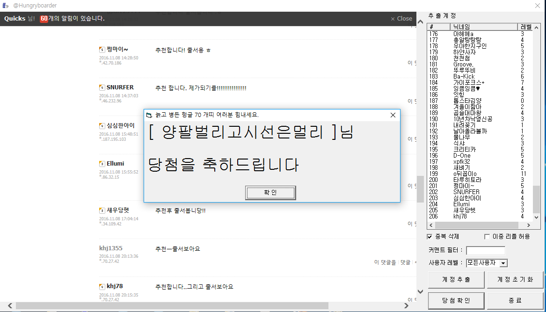Select row 190 10년차낙엽신공 in list

coord(480,119)
